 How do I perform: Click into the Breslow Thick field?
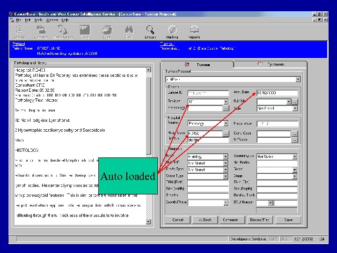277,196
